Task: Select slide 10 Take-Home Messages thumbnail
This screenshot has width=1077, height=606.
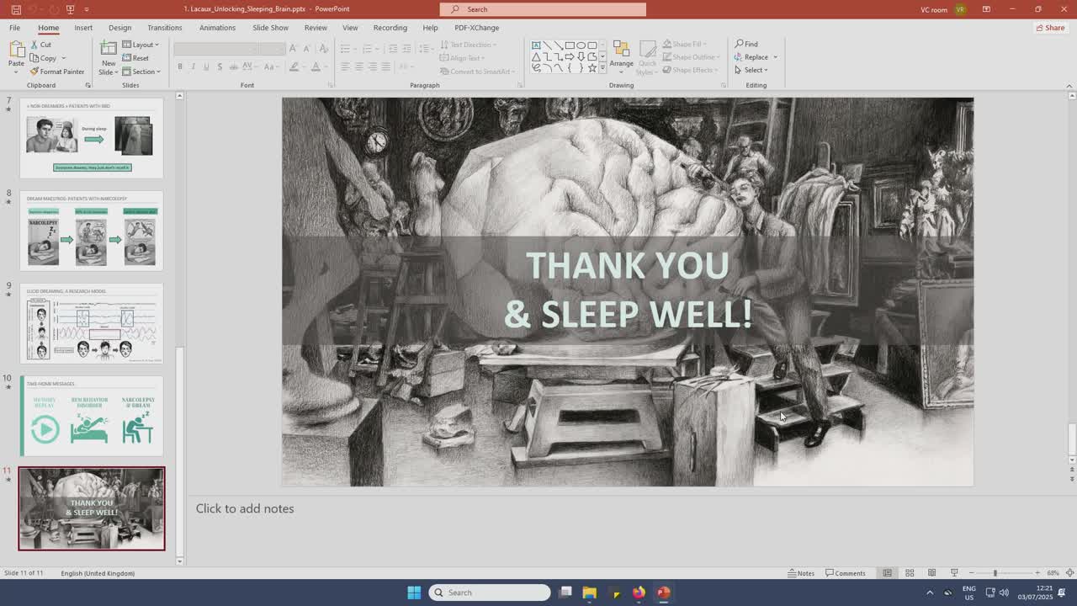Action: (x=92, y=416)
